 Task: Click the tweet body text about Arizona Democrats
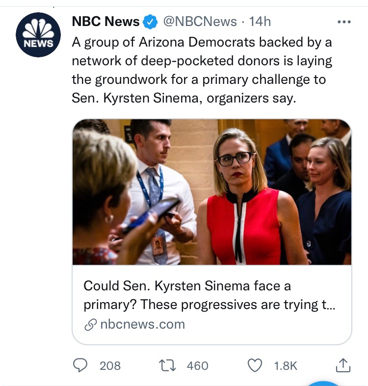[201, 70]
